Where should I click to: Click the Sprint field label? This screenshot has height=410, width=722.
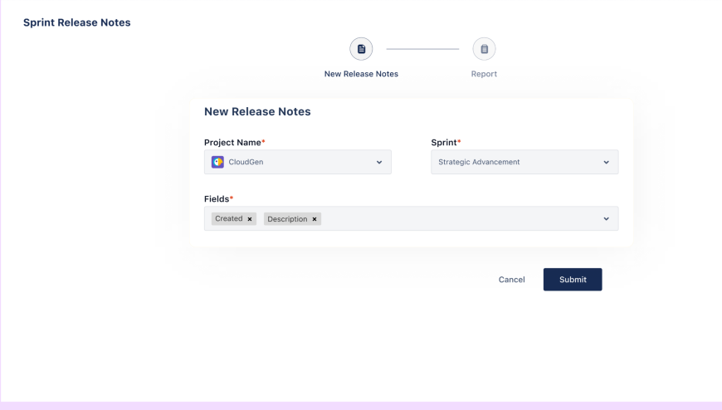coord(444,143)
